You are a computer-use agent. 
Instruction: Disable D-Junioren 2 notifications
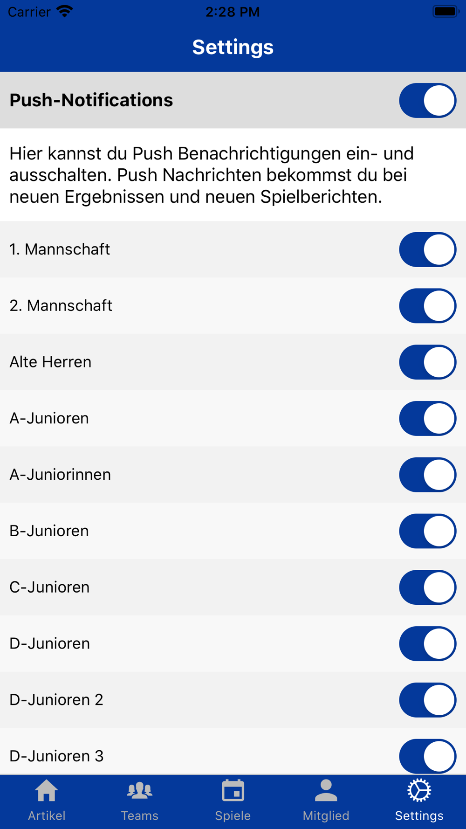click(428, 700)
